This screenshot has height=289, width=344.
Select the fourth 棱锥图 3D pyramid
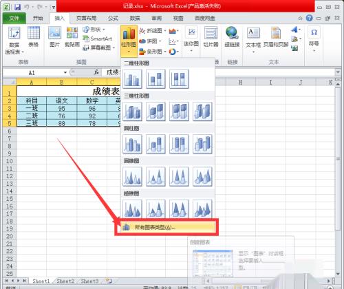click(202, 208)
